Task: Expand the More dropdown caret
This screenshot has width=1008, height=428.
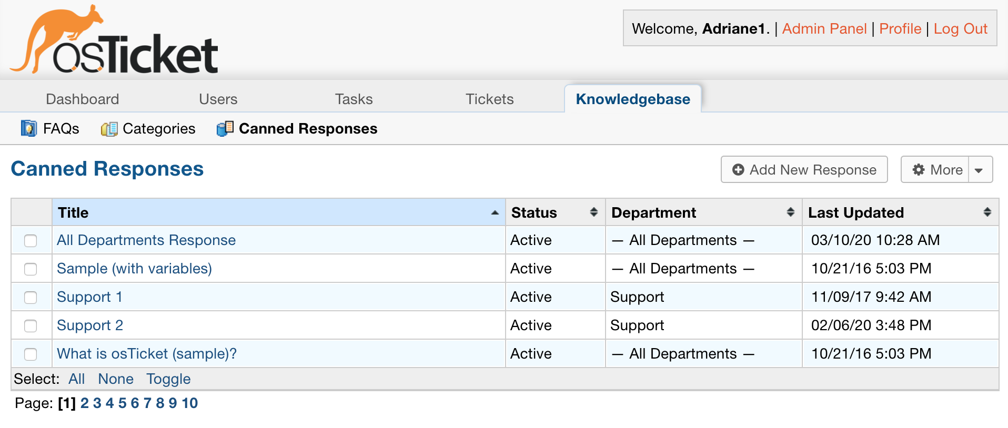Action: click(979, 170)
